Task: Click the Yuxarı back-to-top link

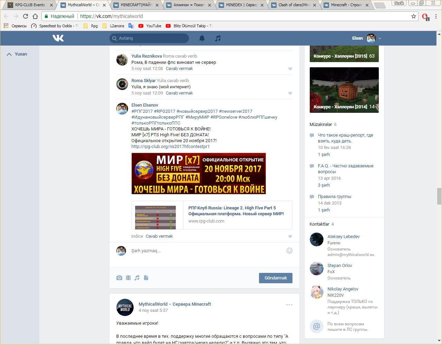Action: [17, 54]
